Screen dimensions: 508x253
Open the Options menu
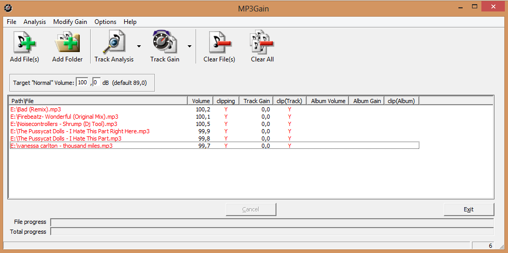105,22
